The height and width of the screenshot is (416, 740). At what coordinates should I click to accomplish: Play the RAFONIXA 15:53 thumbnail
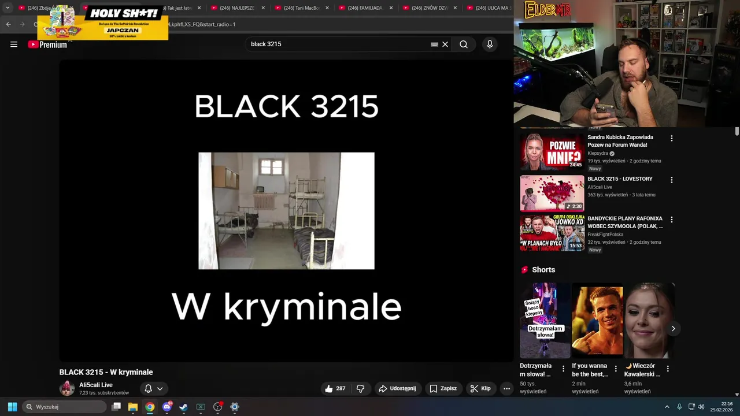click(x=552, y=233)
